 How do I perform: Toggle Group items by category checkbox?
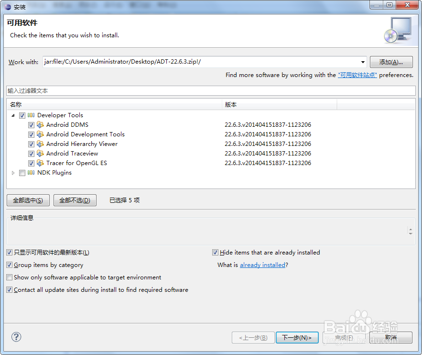10,265
